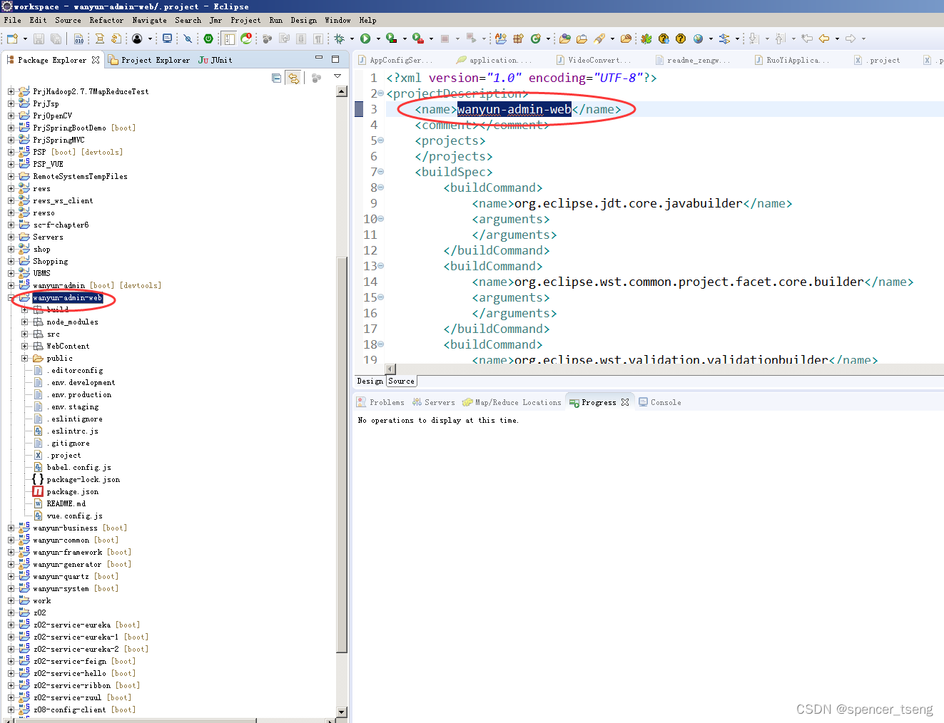Click the New Java Project wizard icon
Screen dimensions: 944x723
502,39
